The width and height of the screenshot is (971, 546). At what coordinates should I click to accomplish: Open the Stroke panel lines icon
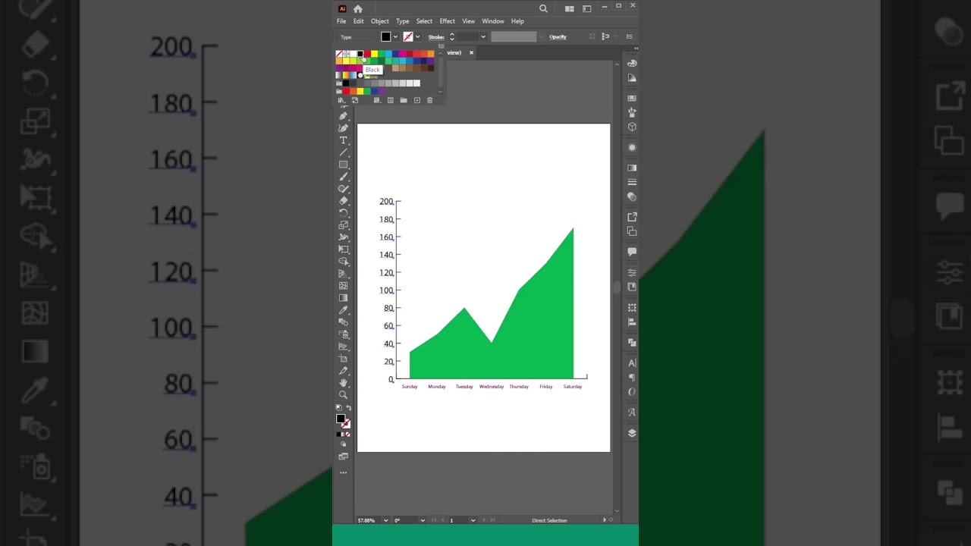(x=632, y=182)
